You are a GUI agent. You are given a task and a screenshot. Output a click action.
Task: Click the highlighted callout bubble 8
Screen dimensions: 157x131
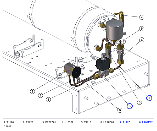[x=130, y=106]
